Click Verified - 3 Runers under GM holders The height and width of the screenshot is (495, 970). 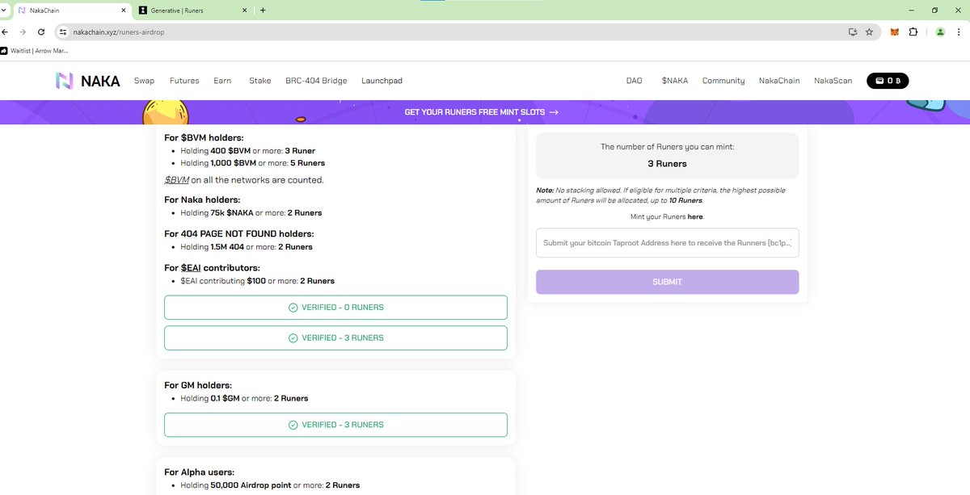point(335,425)
